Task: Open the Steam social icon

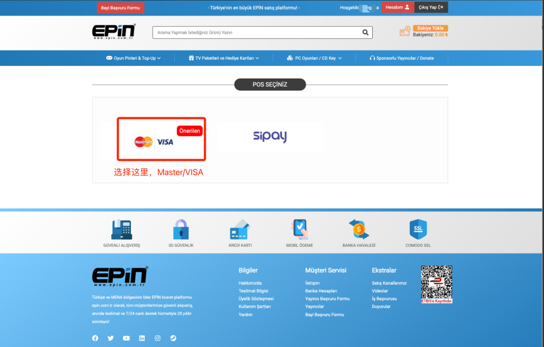Action: (173, 338)
